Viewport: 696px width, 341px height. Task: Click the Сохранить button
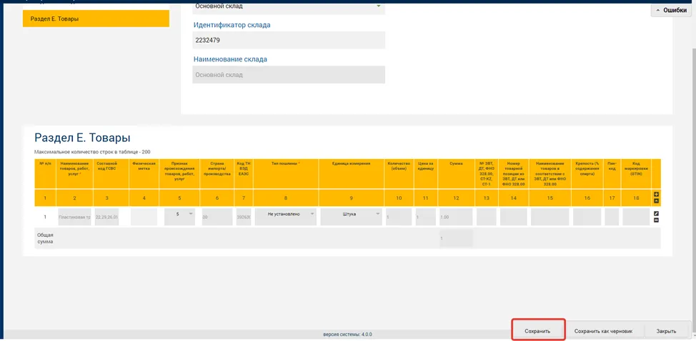[x=537, y=331]
